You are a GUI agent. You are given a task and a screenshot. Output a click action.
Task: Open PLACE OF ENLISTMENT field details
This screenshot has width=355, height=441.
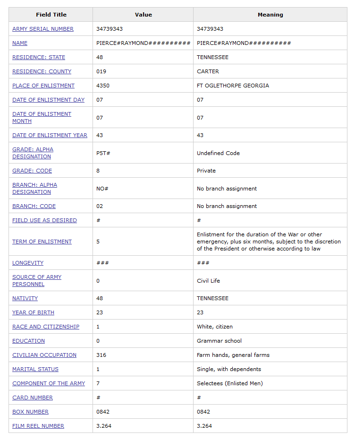(x=43, y=86)
